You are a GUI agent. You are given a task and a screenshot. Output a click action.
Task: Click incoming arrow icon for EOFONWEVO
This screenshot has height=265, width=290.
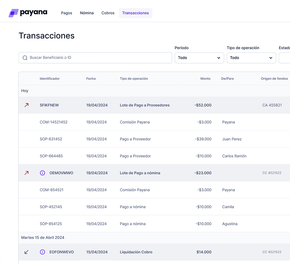tap(26, 252)
